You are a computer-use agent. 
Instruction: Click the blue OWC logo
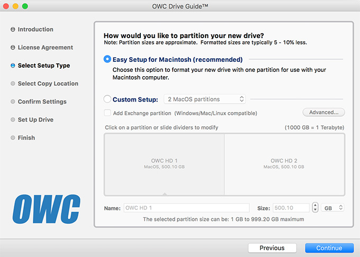pos(47,209)
